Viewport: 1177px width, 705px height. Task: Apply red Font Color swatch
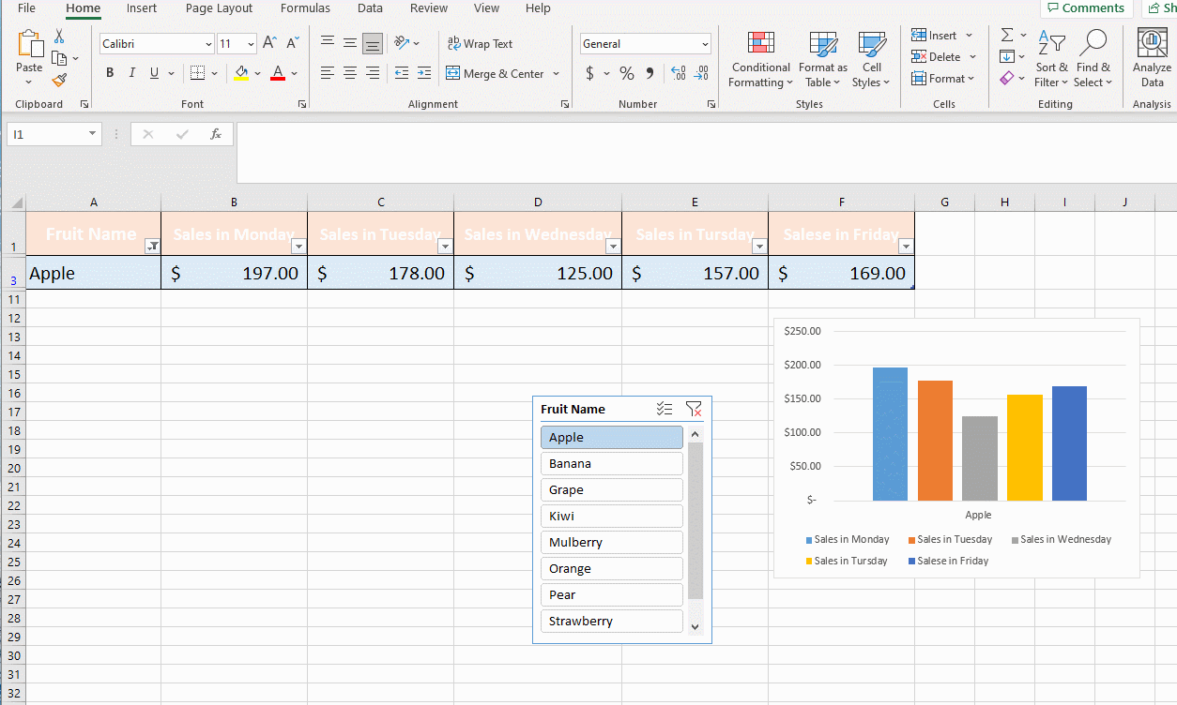click(278, 73)
